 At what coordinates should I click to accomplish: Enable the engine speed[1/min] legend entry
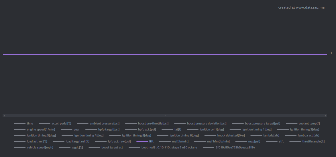(x=41, y=129)
